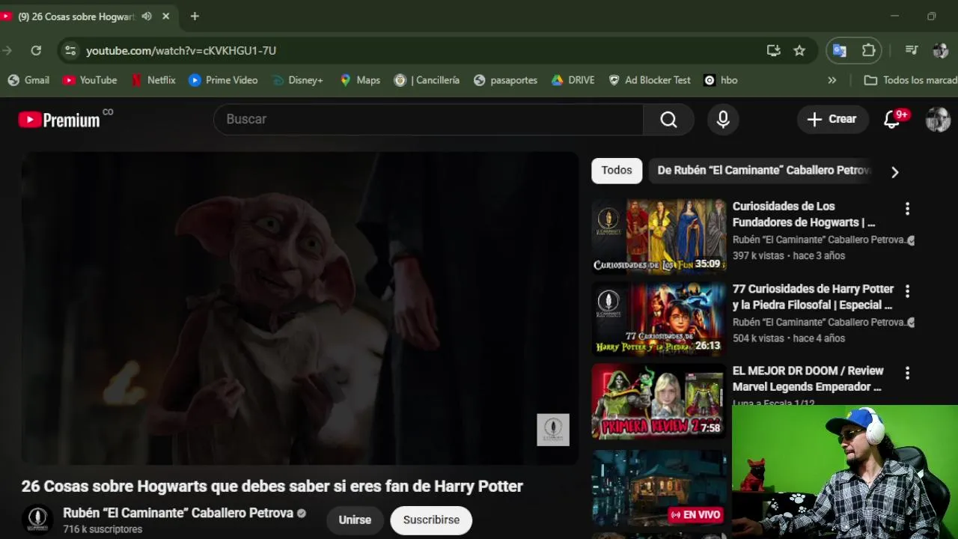Click the Buscar search field

[x=428, y=119]
